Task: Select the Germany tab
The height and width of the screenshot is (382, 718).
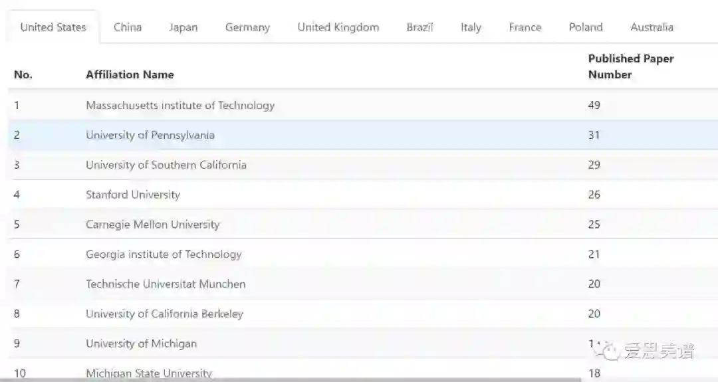Action: (247, 27)
